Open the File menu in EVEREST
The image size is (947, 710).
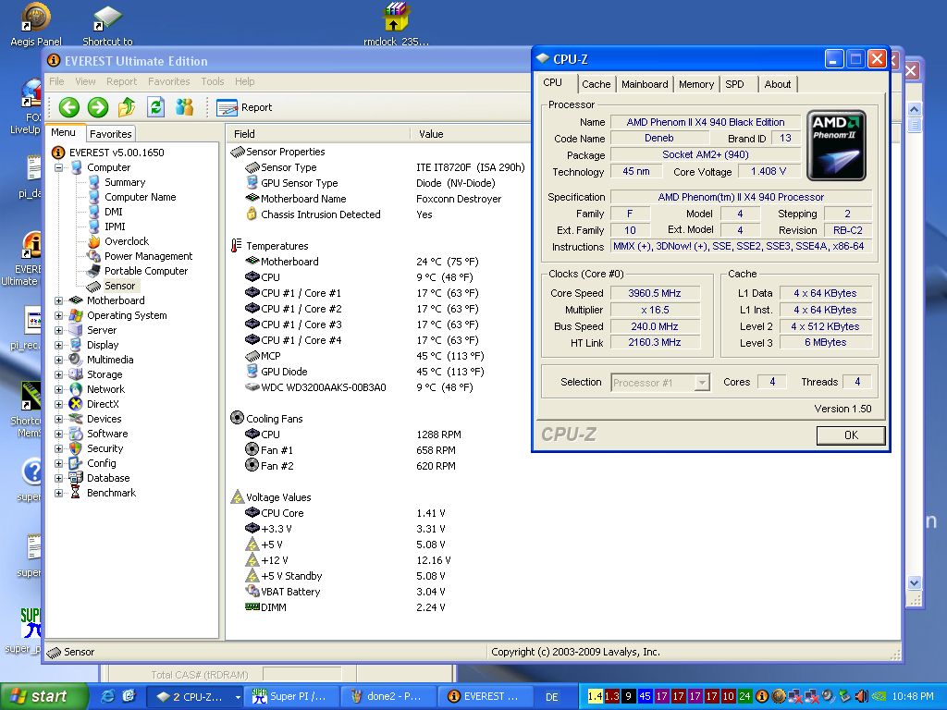(x=56, y=81)
